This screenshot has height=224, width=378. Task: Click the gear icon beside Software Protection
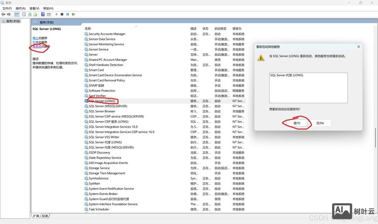[x=86, y=90]
